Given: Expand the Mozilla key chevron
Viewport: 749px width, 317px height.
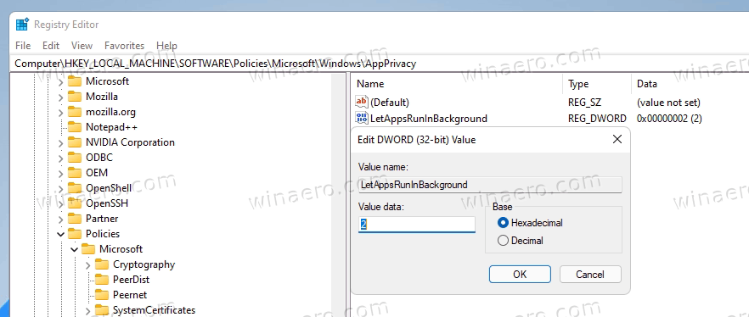Looking at the screenshot, I should [x=60, y=97].
